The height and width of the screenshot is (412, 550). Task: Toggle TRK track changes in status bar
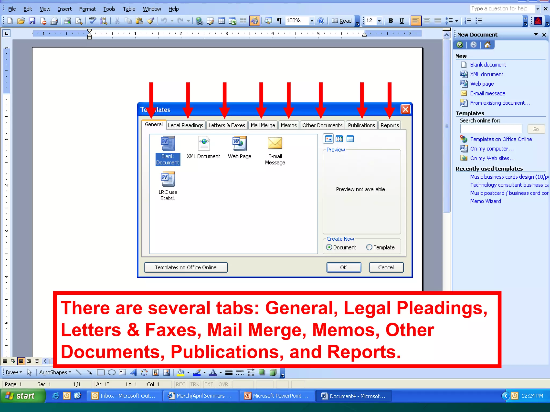click(x=195, y=384)
